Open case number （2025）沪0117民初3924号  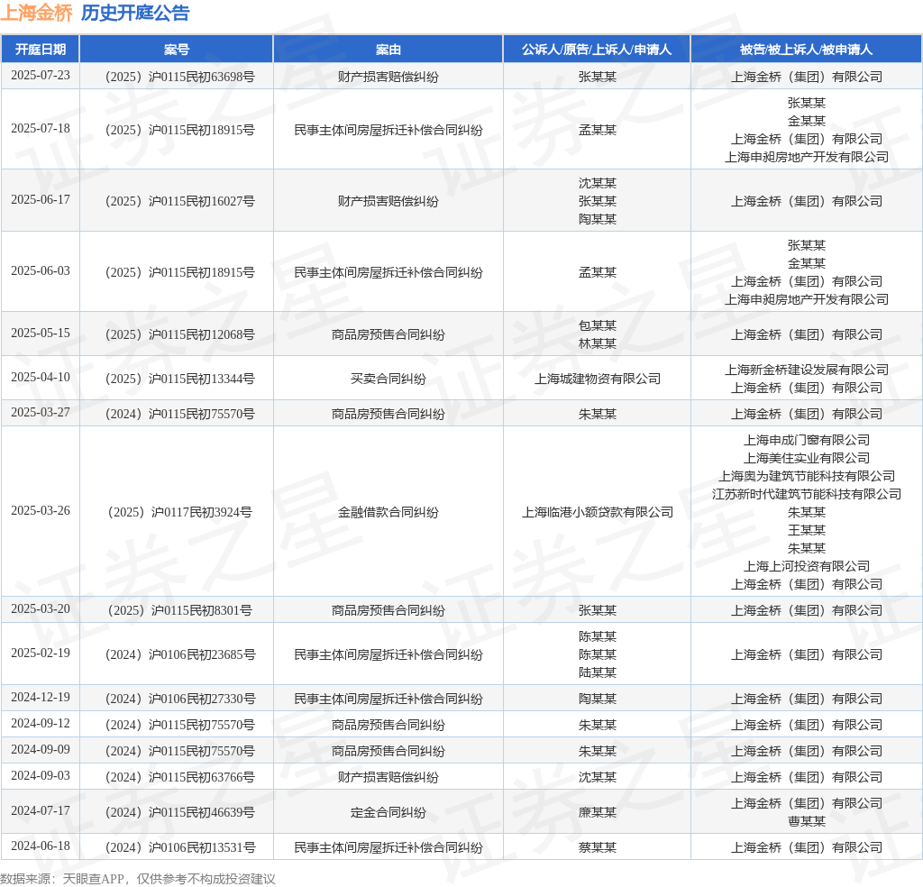coord(177,512)
